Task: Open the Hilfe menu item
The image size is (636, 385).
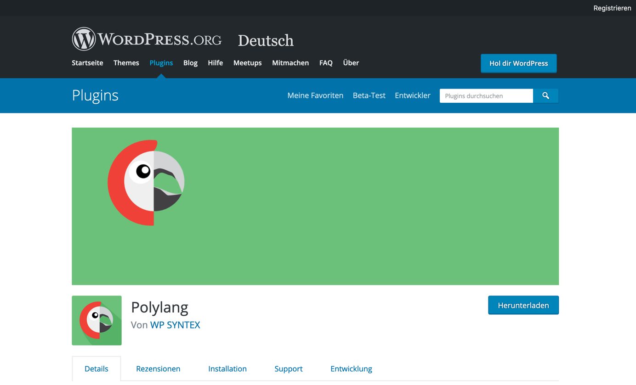Action: (215, 63)
